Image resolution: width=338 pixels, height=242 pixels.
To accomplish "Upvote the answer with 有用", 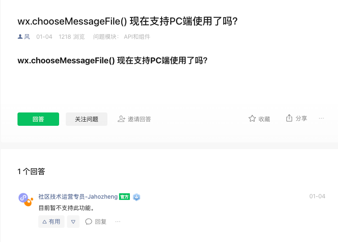I will [51, 222].
